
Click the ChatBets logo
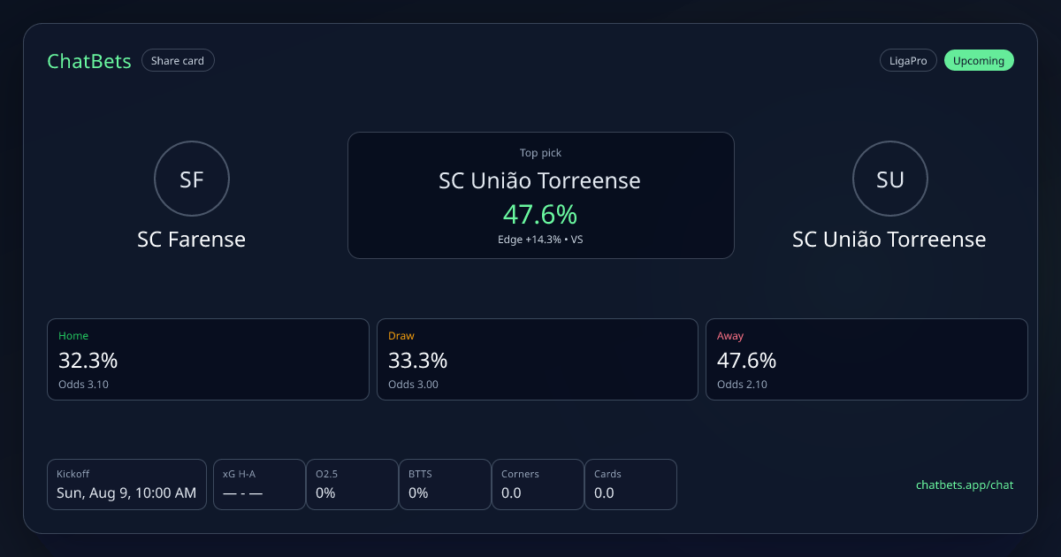(x=89, y=61)
